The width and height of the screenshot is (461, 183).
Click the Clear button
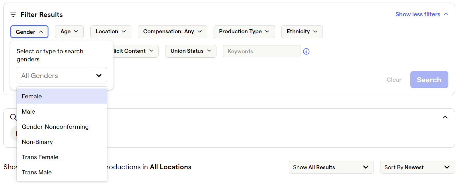click(x=394, y=80)
